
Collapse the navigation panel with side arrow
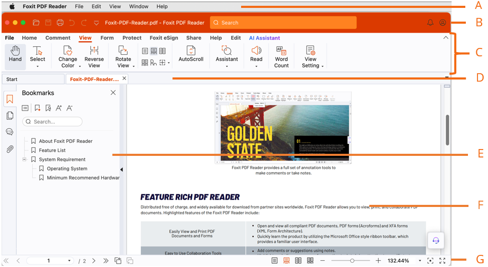coord(122,170)
